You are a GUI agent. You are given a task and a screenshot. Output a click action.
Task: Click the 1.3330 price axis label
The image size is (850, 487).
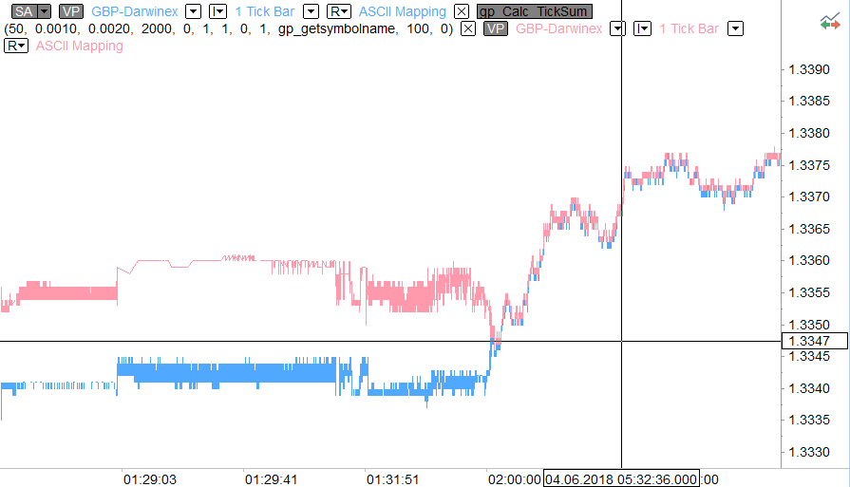tap(809, 452)
